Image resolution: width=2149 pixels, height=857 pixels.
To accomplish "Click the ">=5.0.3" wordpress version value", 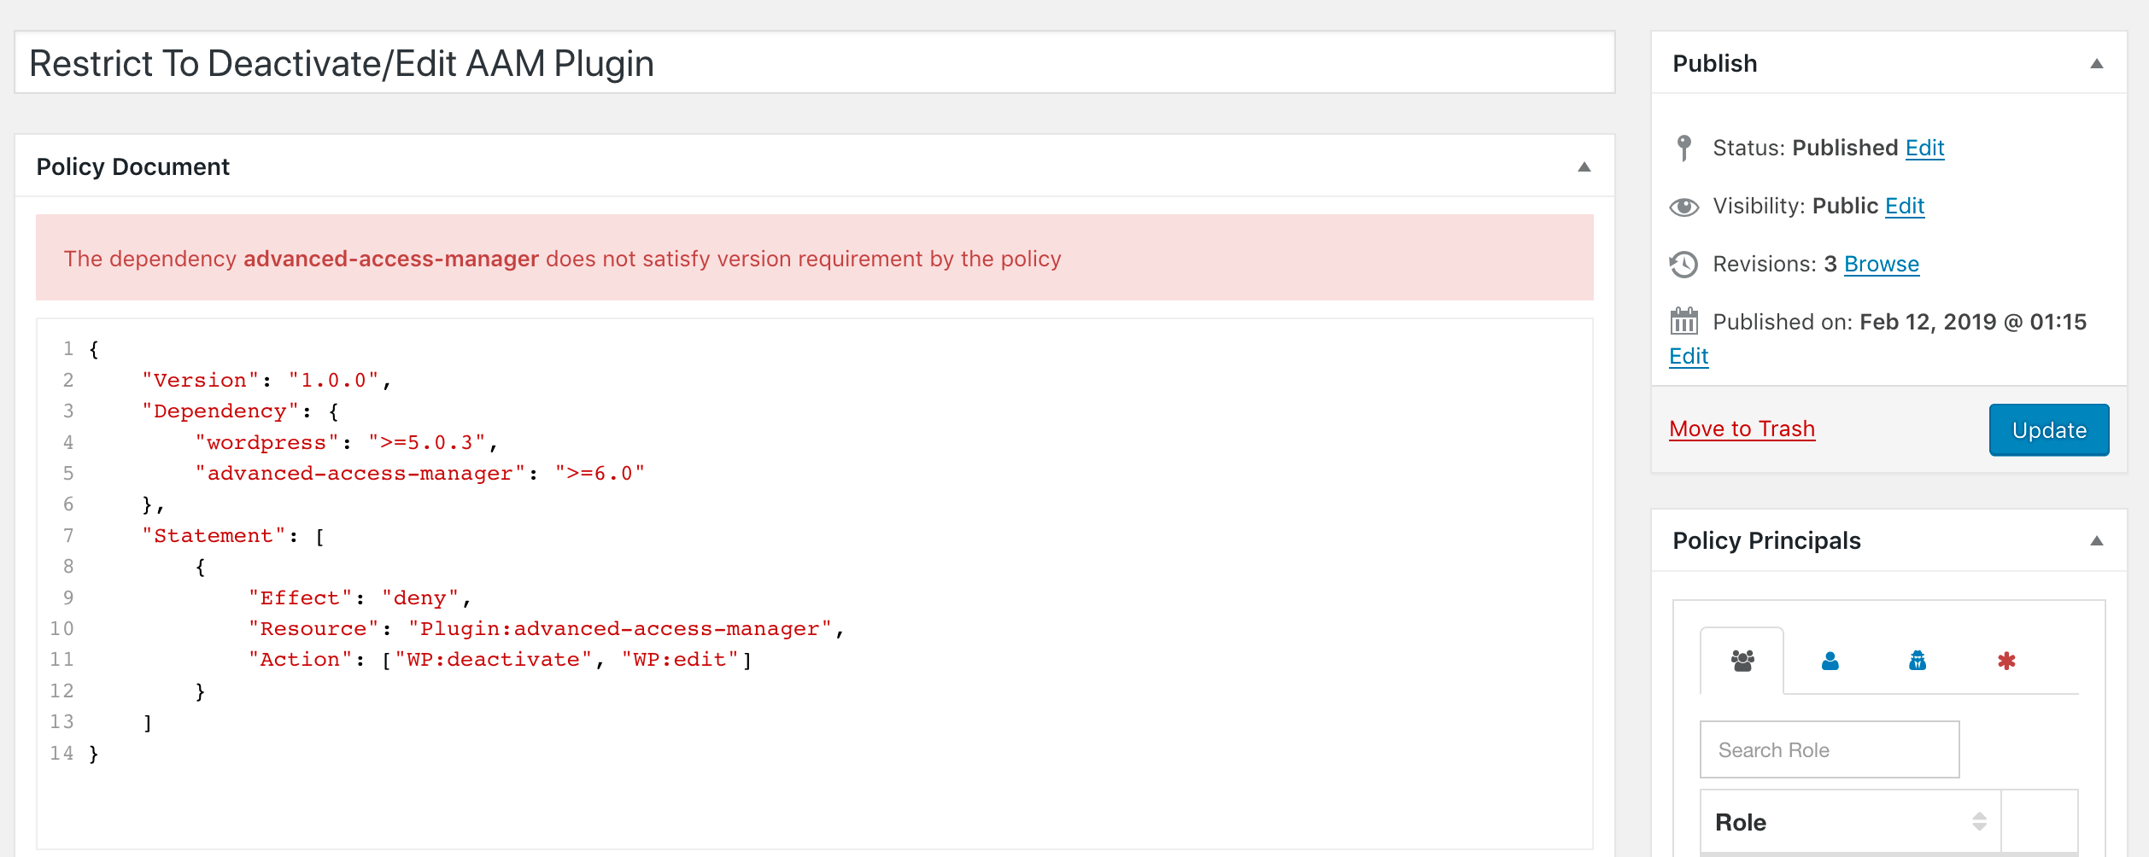I will coord(427,443).
